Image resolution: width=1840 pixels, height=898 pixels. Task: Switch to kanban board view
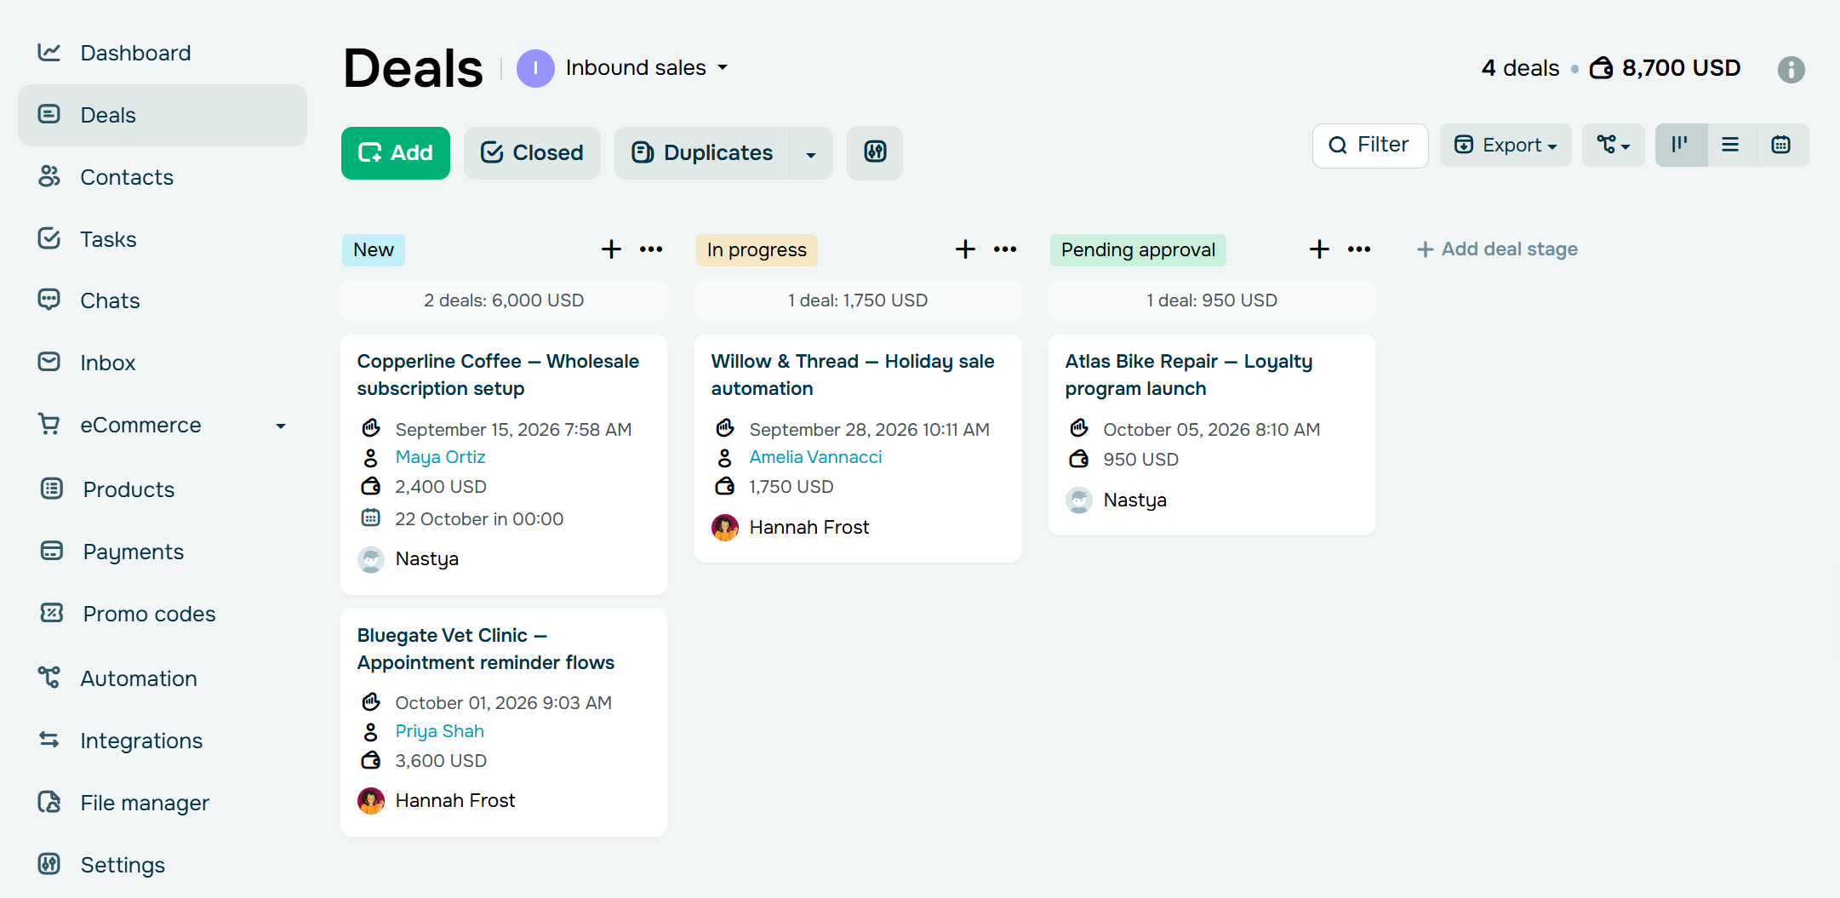[1681, 145]
